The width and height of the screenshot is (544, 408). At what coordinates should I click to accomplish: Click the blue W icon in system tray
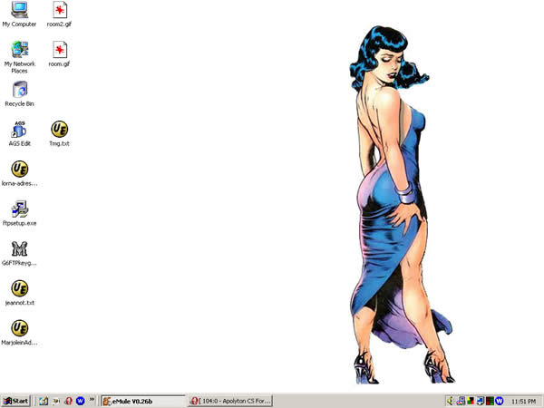click(x=500, y=400)
